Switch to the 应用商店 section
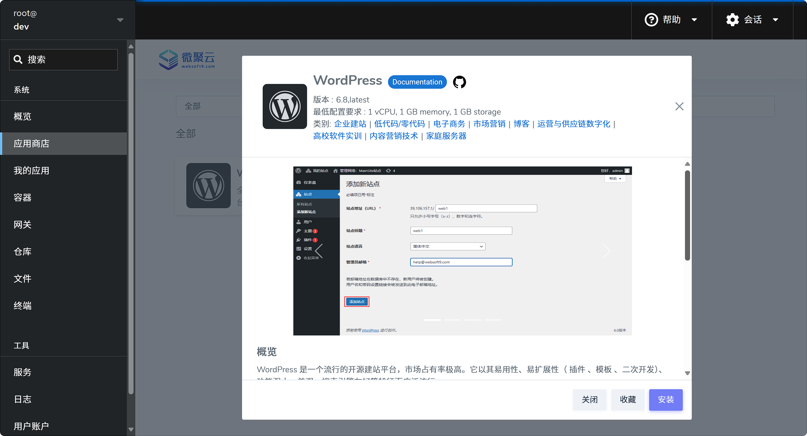Viewport: 807px width, 436px height. [x=31, y=143]
